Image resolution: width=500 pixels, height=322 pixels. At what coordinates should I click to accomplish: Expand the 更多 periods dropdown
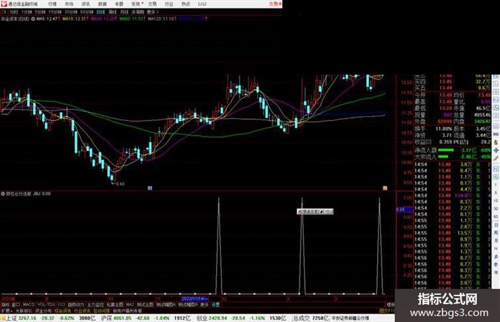(x=153, y=12)
